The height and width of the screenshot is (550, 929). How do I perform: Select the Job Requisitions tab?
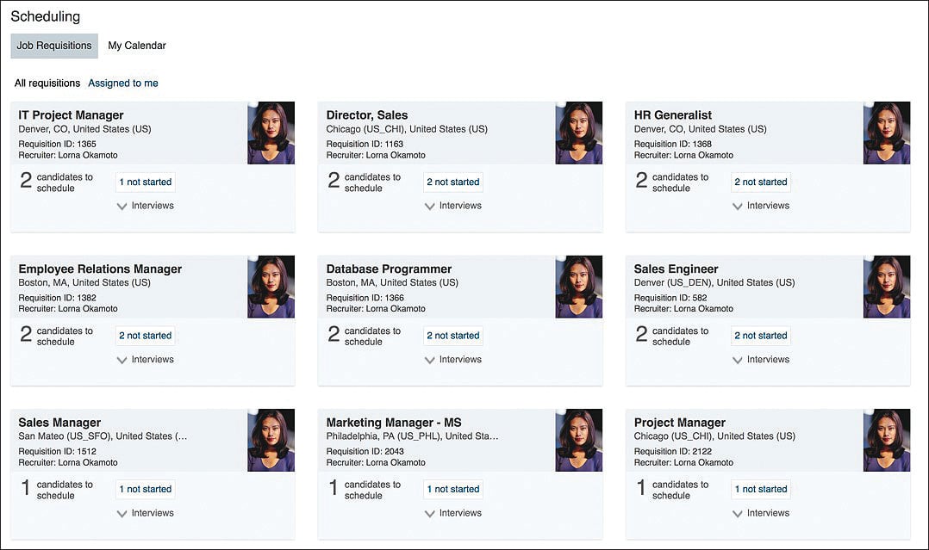[53, 45]
